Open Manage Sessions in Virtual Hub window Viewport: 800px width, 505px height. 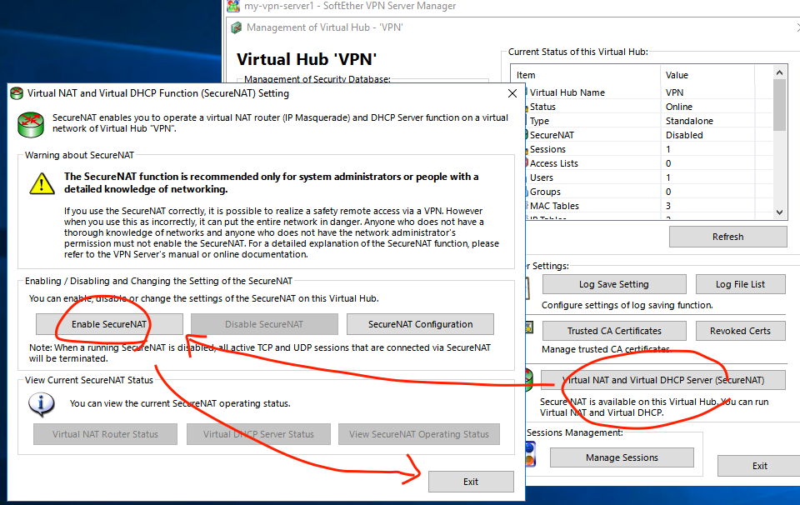coord(622,457)
